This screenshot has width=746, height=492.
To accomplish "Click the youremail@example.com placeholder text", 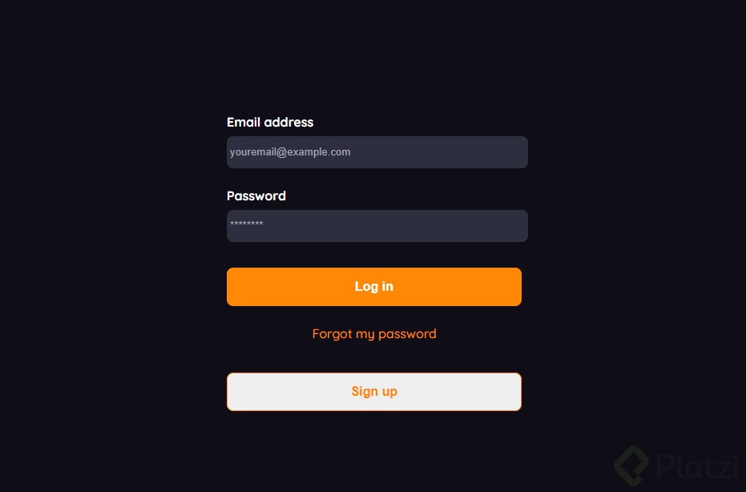I will [290, 152].
